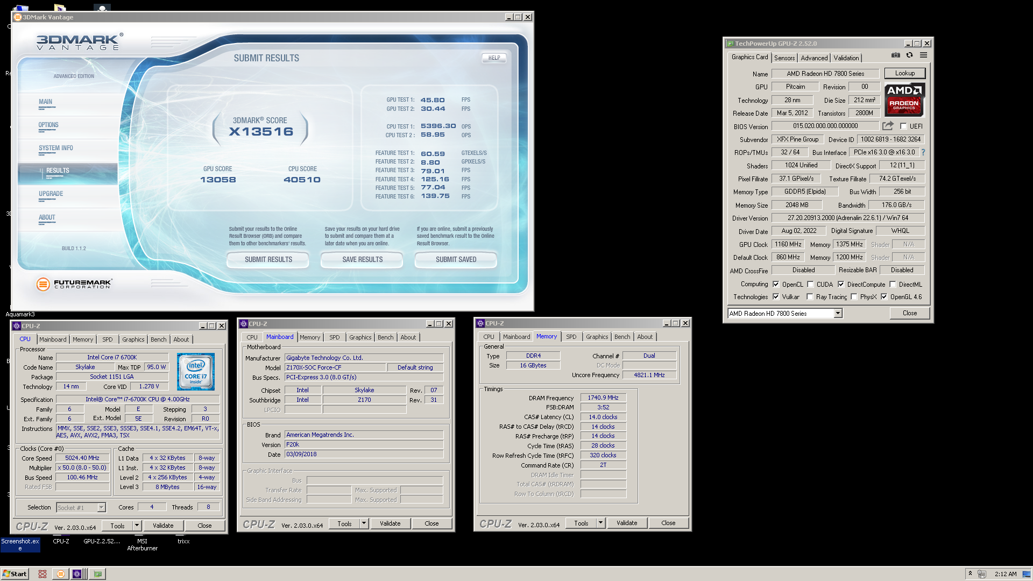Viewport: 1033px width, 581px height.
Task: Open the Socket #1 selection dropdown
Action: click(x=101, y=508)
